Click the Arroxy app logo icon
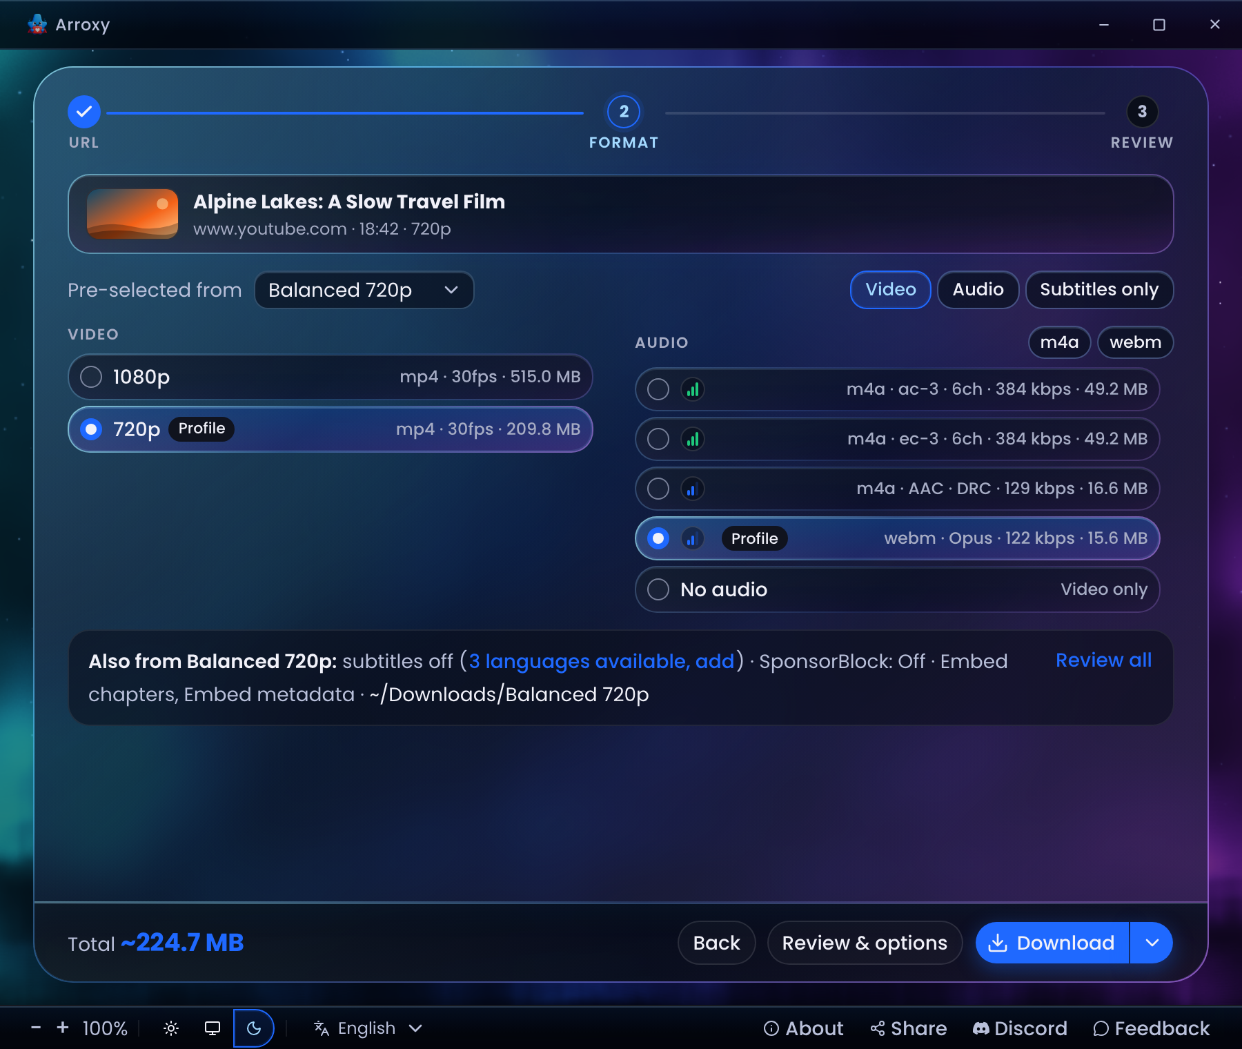 click(37, 24)
